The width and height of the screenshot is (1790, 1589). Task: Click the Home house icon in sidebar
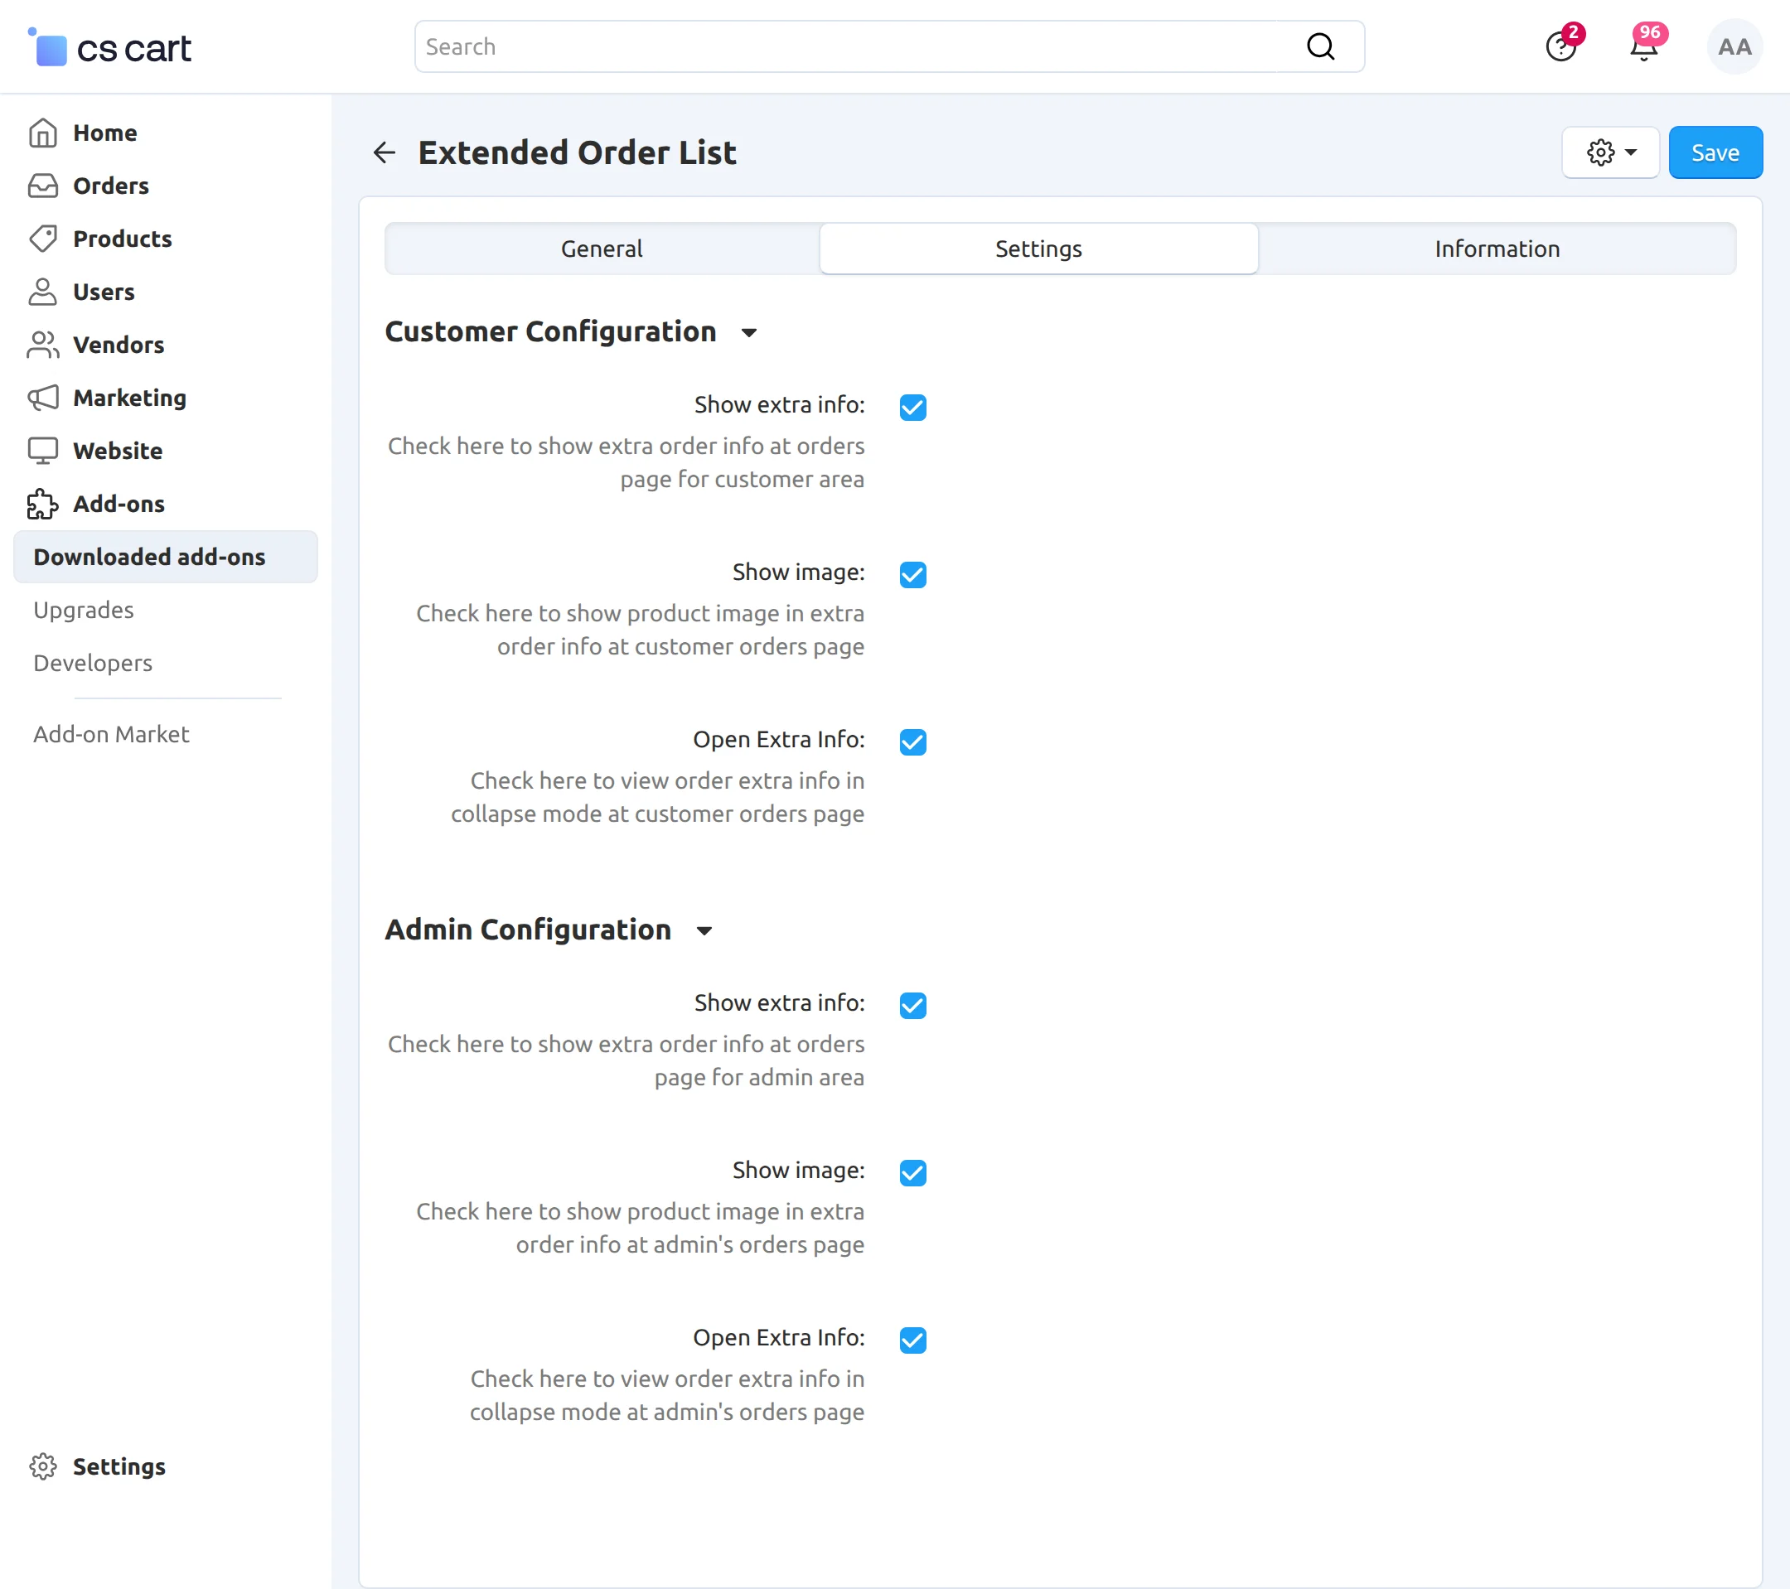(x=42, y=133)
